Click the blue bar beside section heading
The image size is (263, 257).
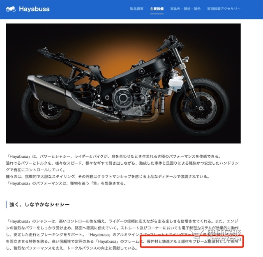pos(7,204)
